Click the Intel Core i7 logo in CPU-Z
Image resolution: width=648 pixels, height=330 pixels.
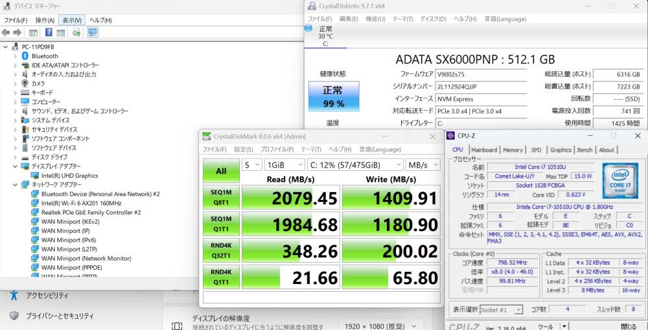click(620, 181)
